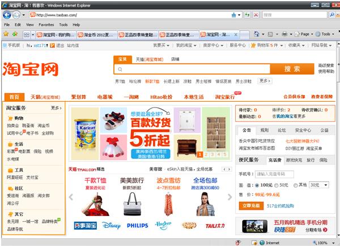
Task: Click the 百事淘宝 brand logo
Action: [85, 226]
